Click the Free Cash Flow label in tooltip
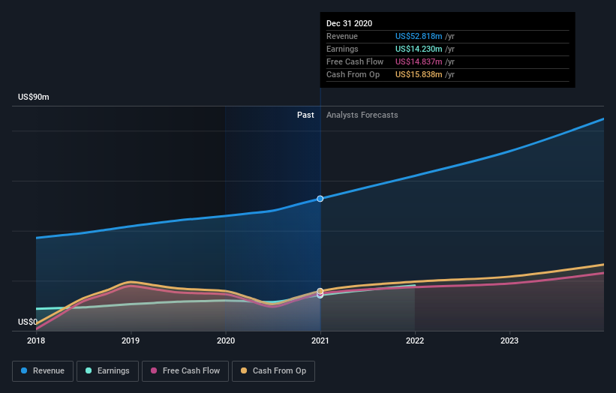 [355, 61]
